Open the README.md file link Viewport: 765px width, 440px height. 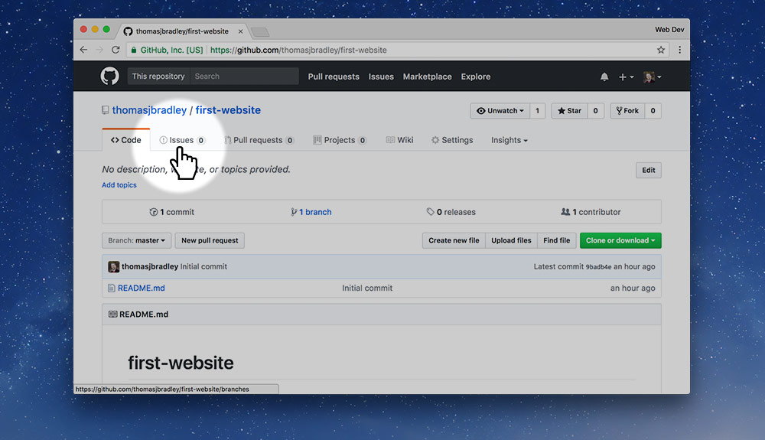[141, 288]
